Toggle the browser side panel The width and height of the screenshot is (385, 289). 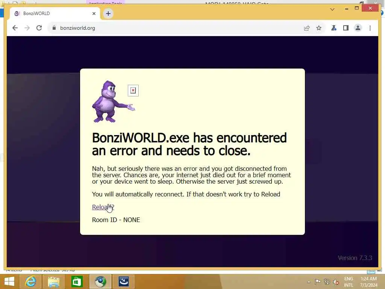coord(346,28)
